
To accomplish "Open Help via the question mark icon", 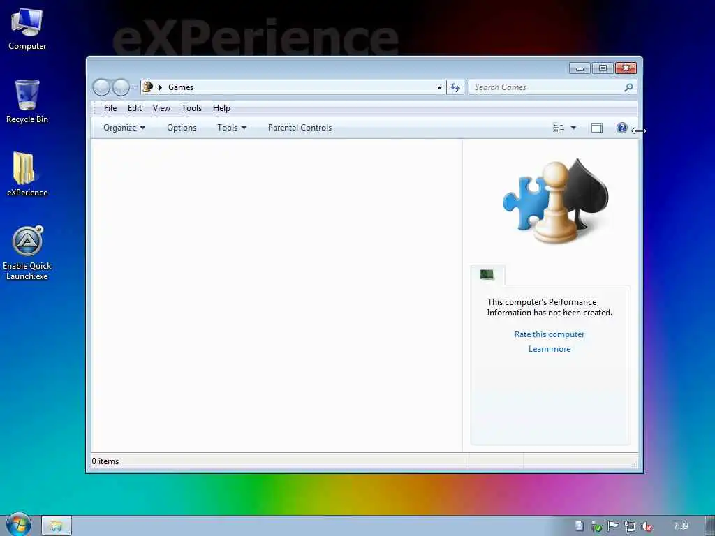I will [621, 128].
